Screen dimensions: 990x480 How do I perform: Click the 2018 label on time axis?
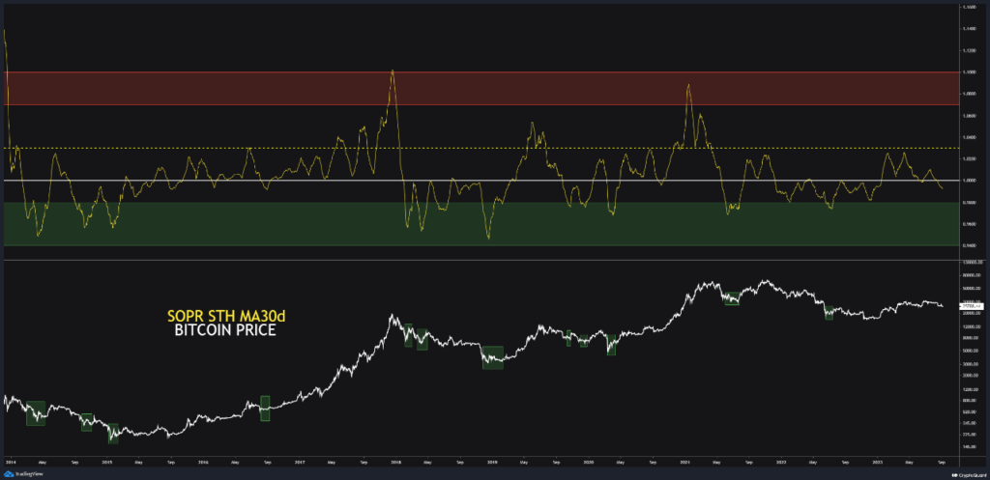[x=395, y=463]
